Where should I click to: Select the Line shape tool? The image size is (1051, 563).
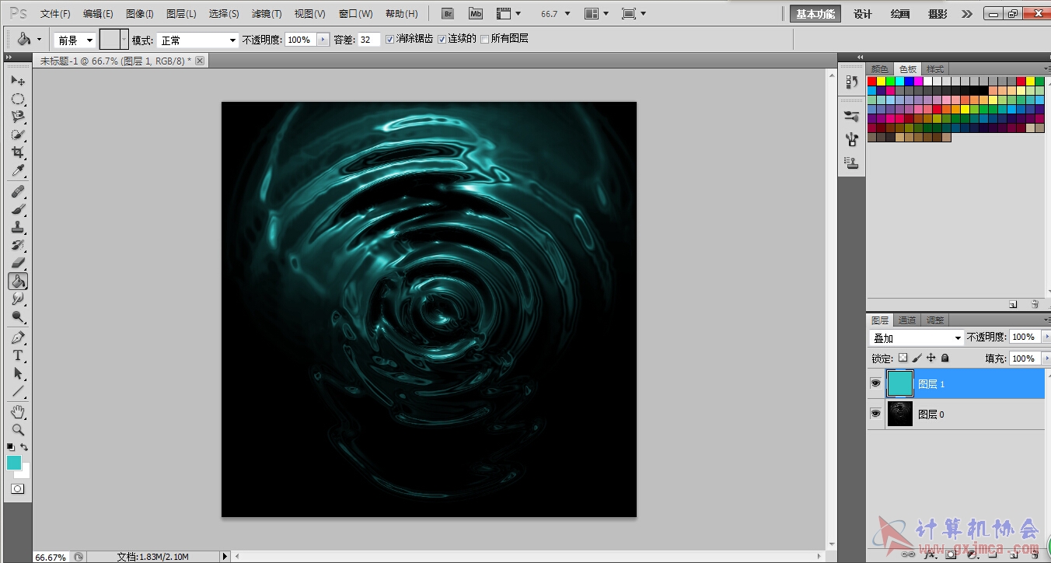(18, 391)
